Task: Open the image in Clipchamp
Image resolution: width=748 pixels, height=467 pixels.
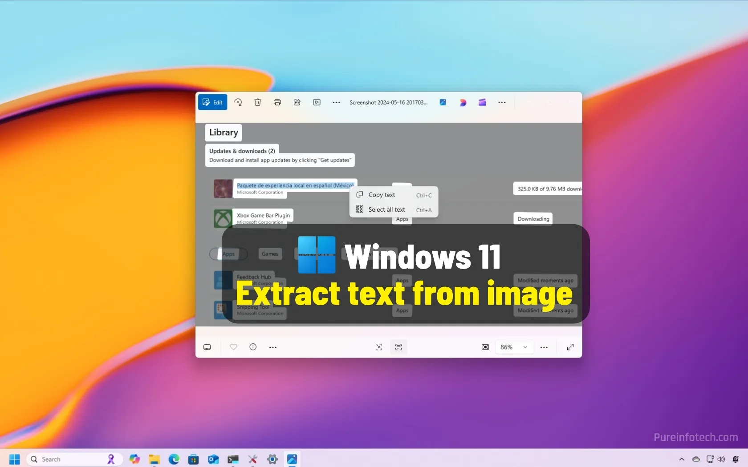Action: [482, 102]
